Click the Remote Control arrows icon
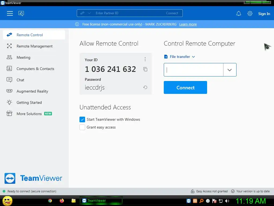Viewport: 274px width, 206px height. click(x=9, y=35)
